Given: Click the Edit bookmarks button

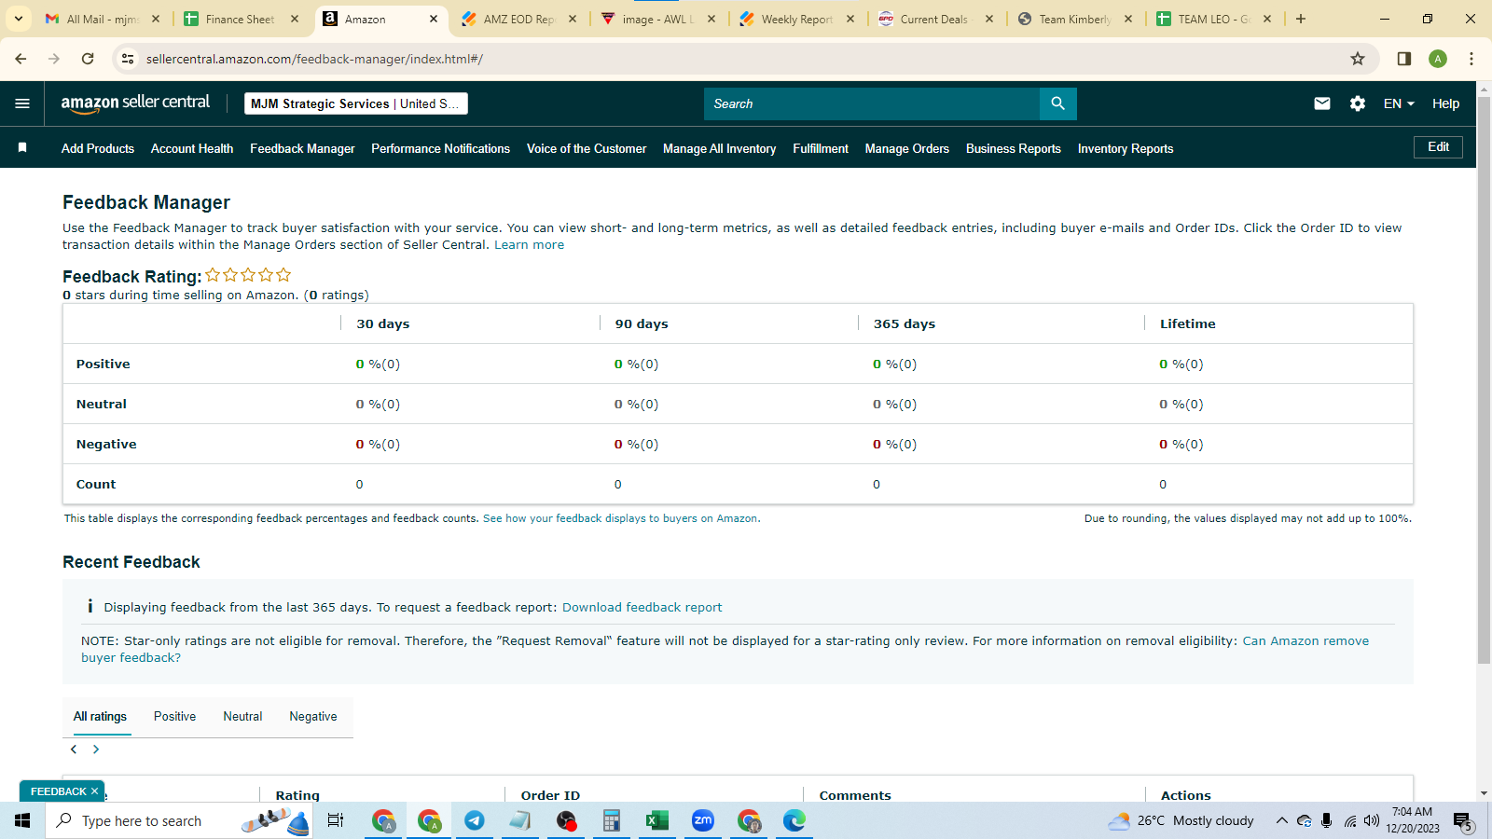Looking at the screenshot, I should click(1438, 147).
